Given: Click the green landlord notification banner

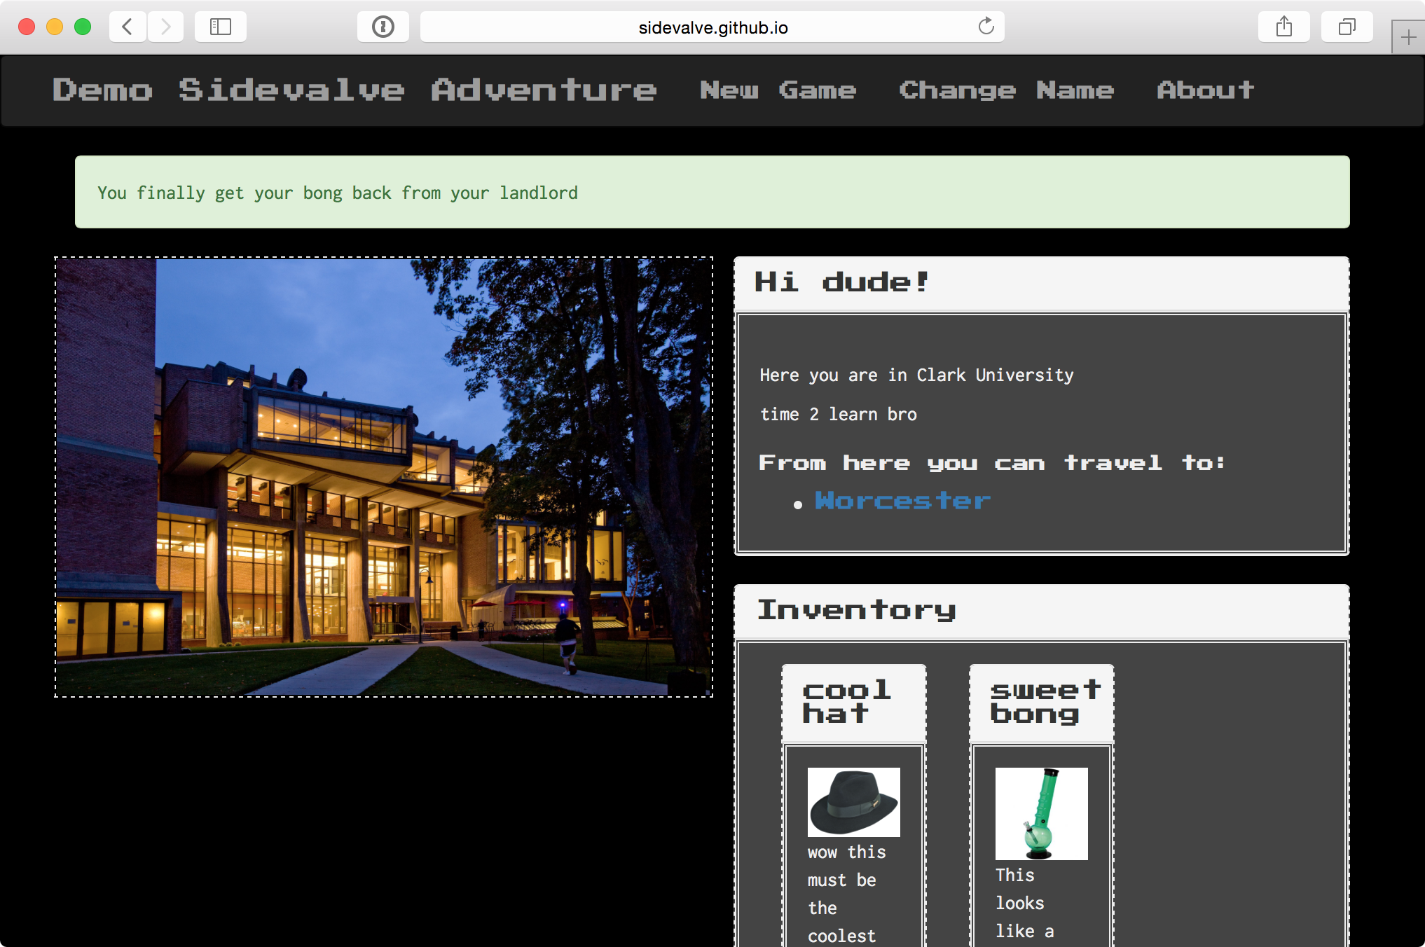Looking at the screenshot, I should point(712,192).
